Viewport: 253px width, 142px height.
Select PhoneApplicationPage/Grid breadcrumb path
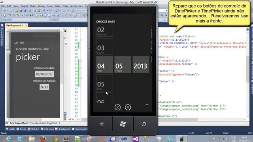coord(43,123)
